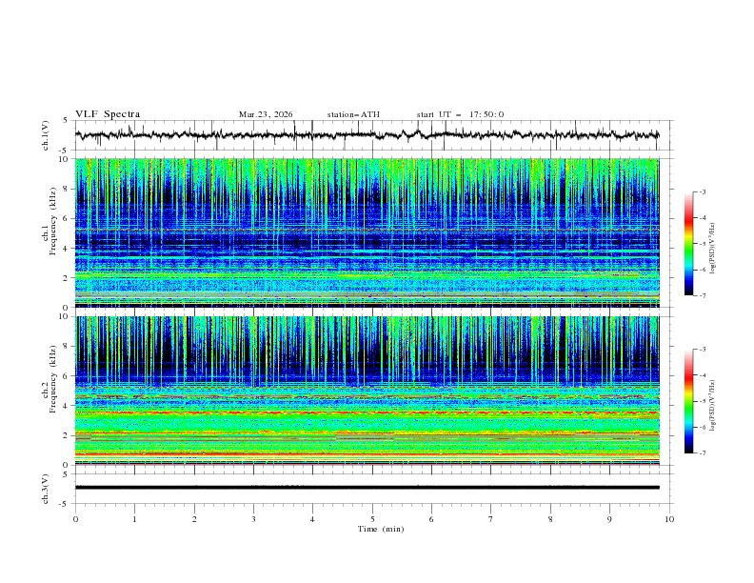Screen dimensions: 754x583
Task: Click the ch.1(V) waveform axis label
Action: [46, 135]
